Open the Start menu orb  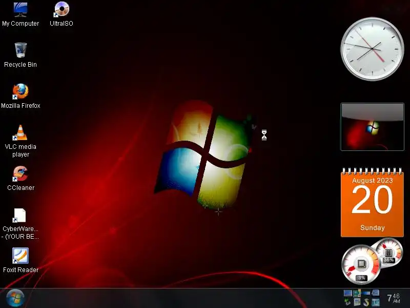pyautogui.click(x=15, y=298)
